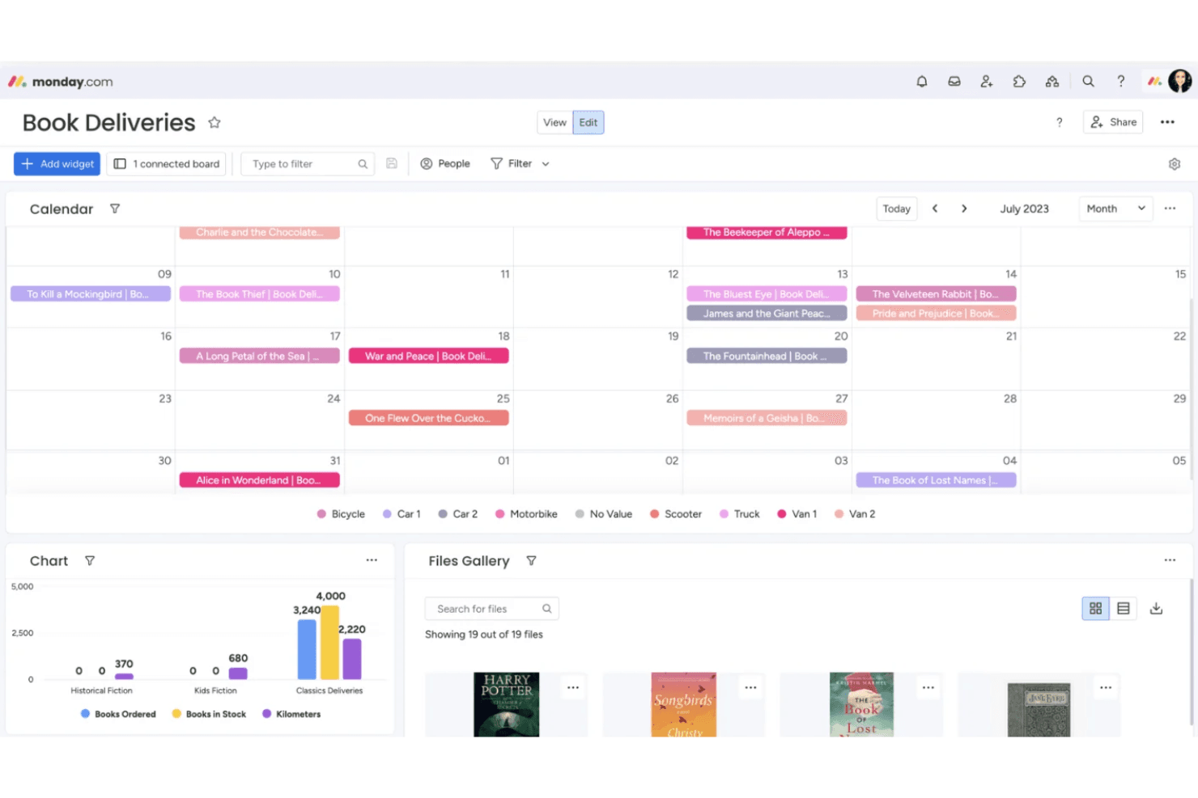Viewport: 1198px width, 798px height.
Task: Open options for the Songbirds file
Action: click(750, 687)
